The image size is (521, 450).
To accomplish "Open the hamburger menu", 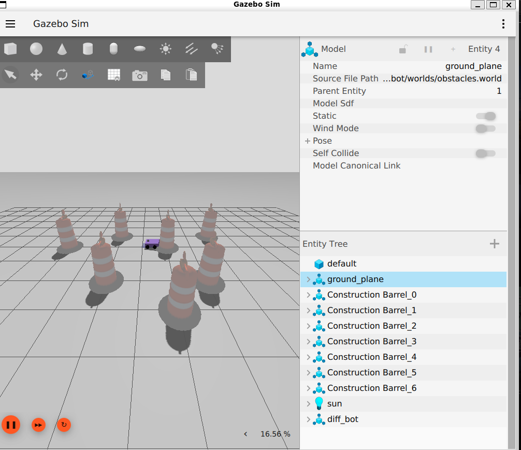I will pyautogui.click(x=10, y=24).
